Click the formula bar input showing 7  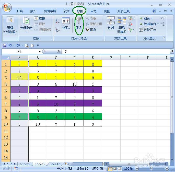[x=116, y=52]
